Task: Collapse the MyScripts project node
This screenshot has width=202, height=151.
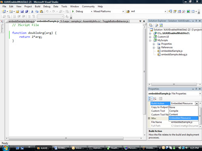Action: [x=150, y=40]
